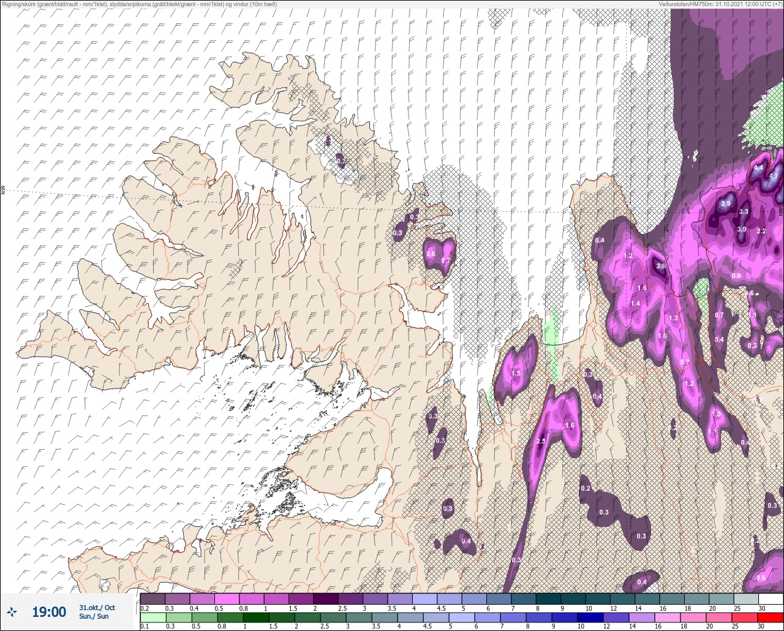
Task: Pick the light violet lower legend swatch 14
Action: pos(641,618)
